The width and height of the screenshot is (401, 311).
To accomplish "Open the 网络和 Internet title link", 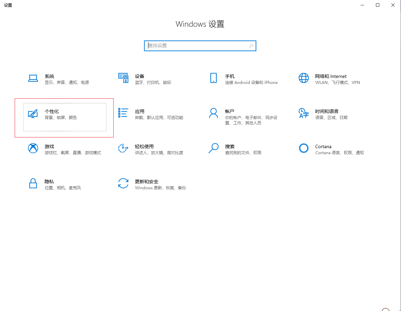I will pos(330,76).
